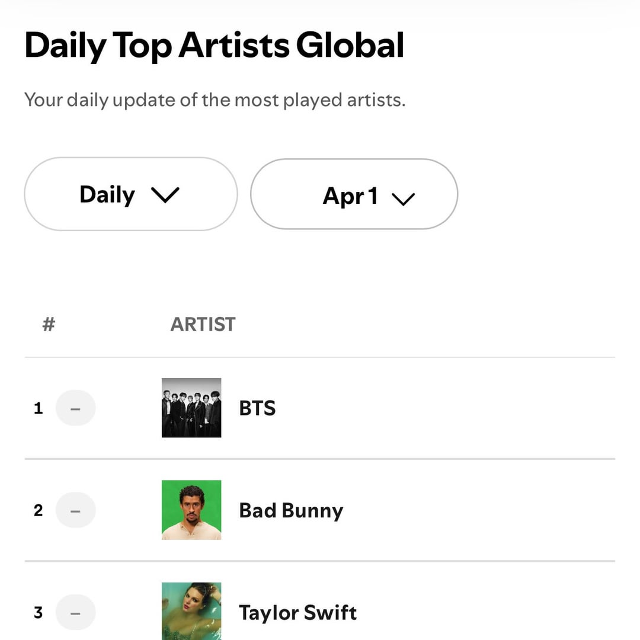Click rank number 1 in the chart
Screen dimensions: 640x640
click(39, 408)
